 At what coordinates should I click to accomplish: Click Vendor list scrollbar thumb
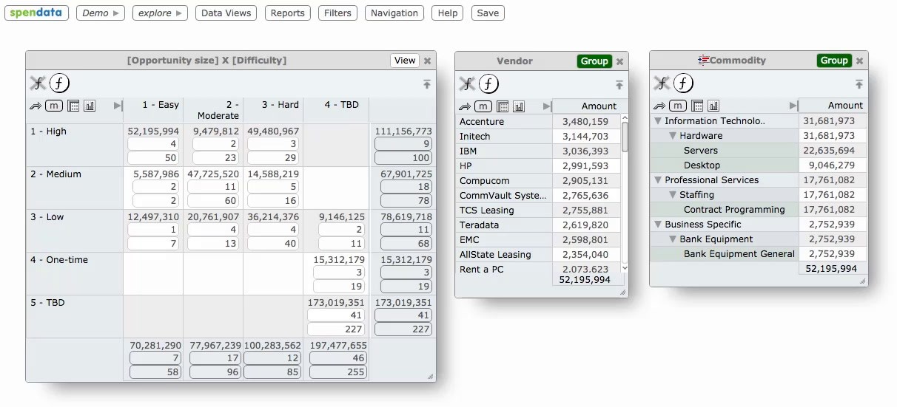pyautogui.click(x=625, y=137)
